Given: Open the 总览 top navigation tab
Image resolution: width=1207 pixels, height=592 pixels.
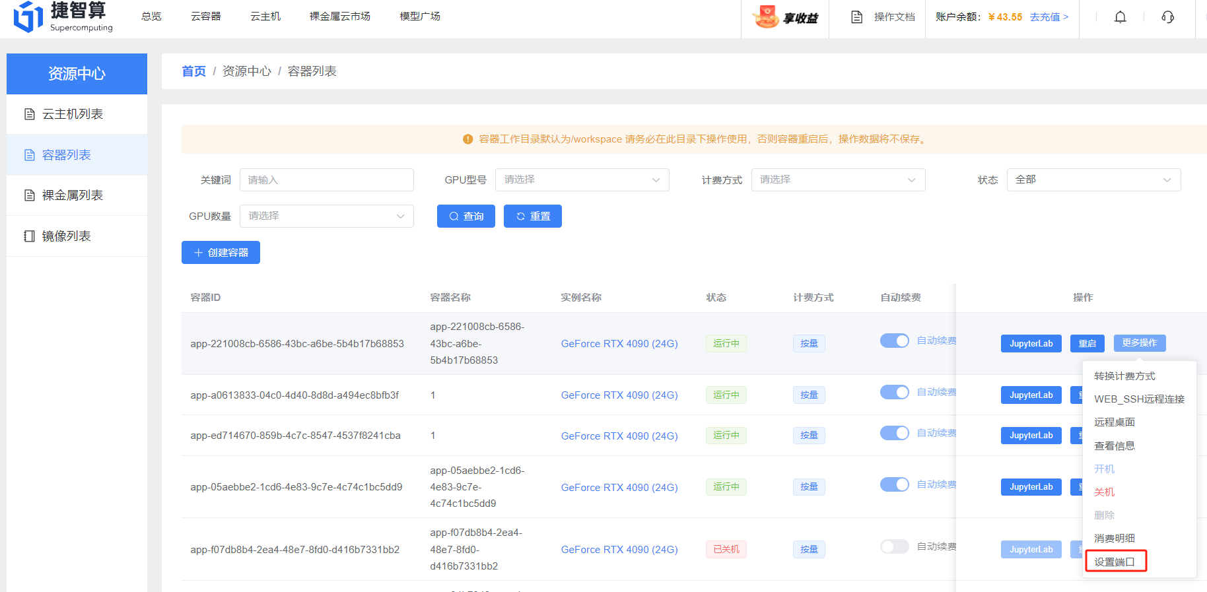Looking at the screenshot, I should 151,16.
